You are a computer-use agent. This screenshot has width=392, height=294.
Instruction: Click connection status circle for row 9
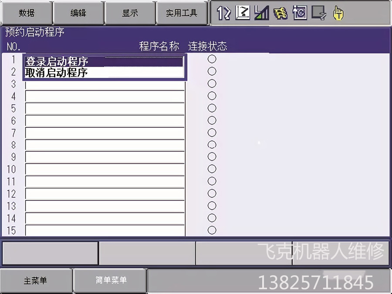[212, 157]
